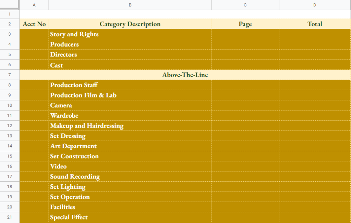Select column header D
This screenshot has height=223, width=351.
pos(314,5)
